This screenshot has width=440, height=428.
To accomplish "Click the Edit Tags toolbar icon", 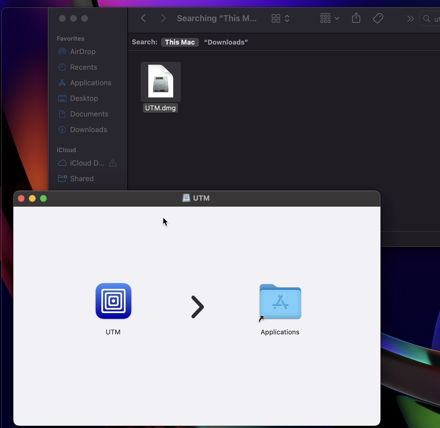I will tap(378, 18).
